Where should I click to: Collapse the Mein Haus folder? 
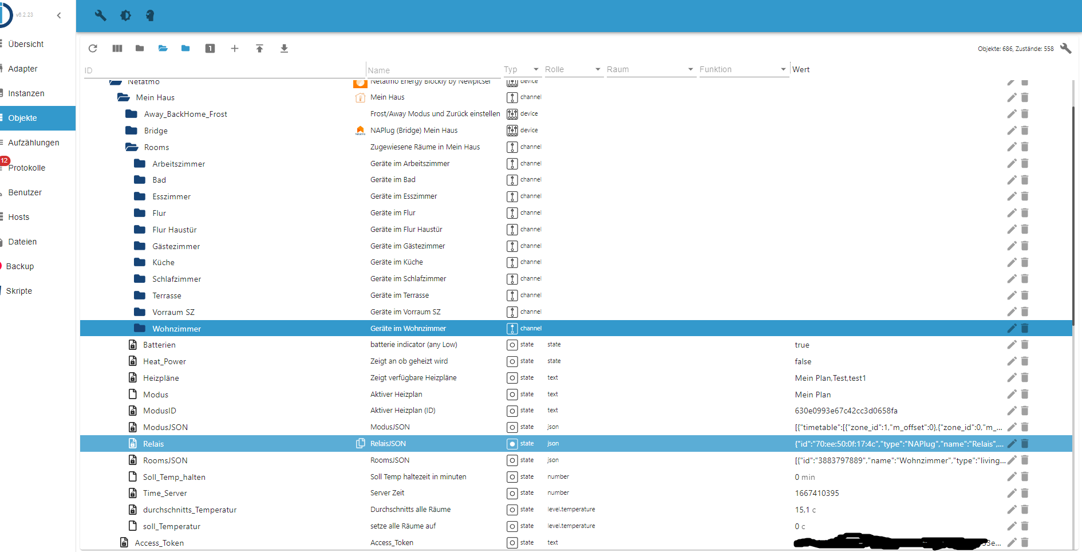tap(124, 97)
